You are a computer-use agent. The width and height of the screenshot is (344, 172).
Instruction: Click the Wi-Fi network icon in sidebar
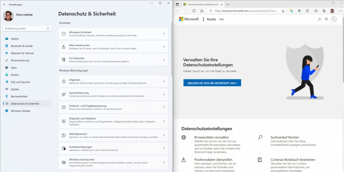coord(7,53)
